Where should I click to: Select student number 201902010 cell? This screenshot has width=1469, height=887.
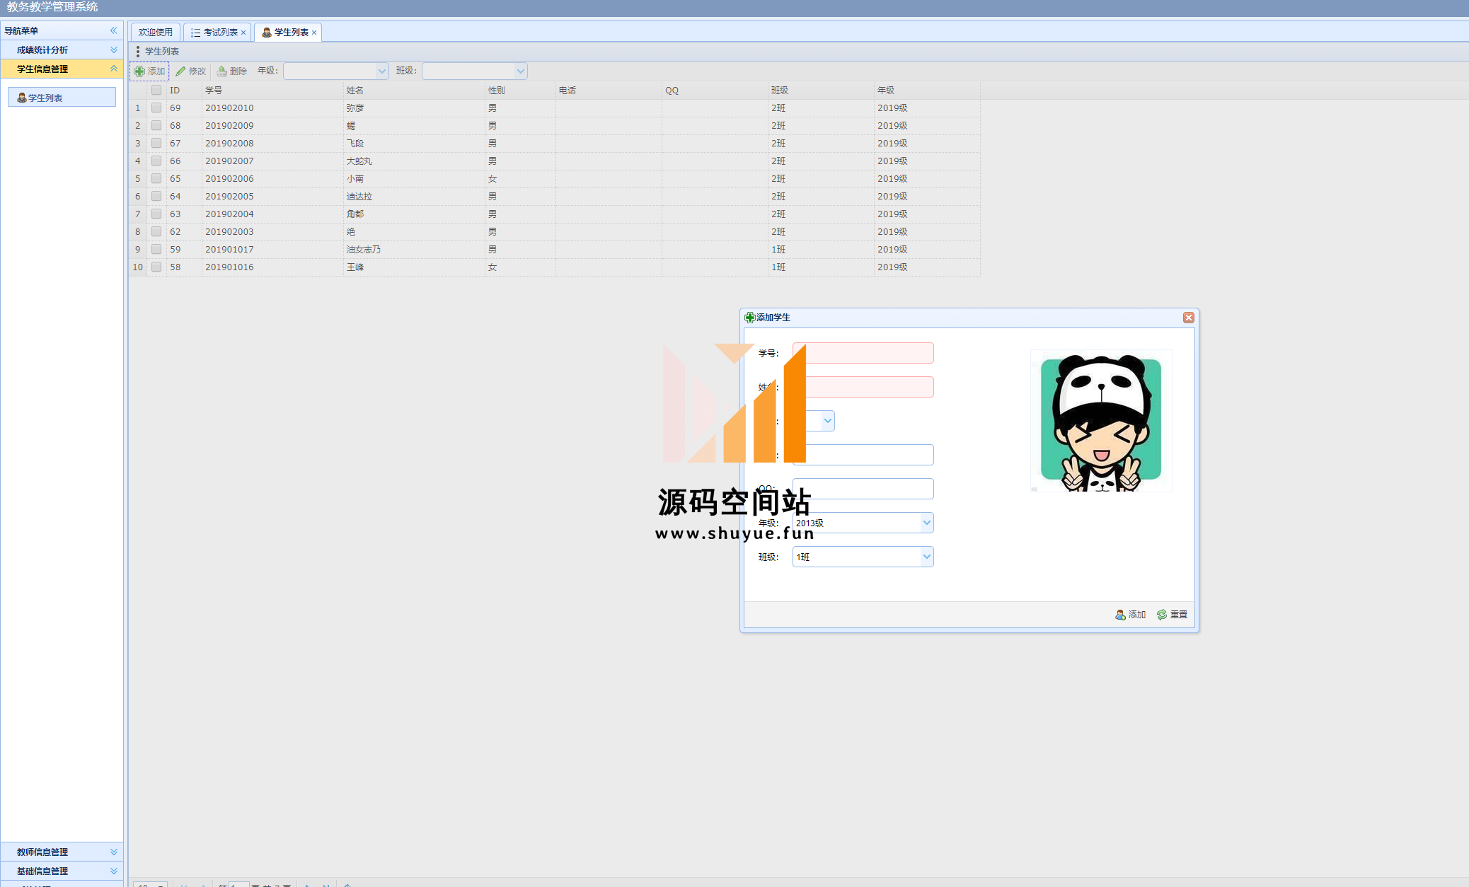(272, 108)
